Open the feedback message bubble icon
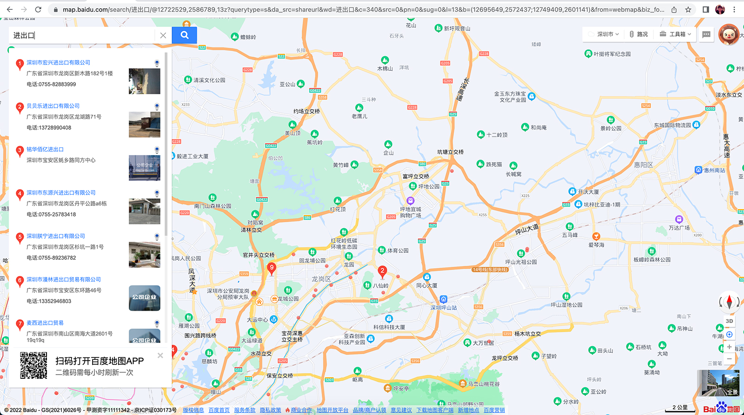Viewport: 744px width, 415px height. click(706, 34)
